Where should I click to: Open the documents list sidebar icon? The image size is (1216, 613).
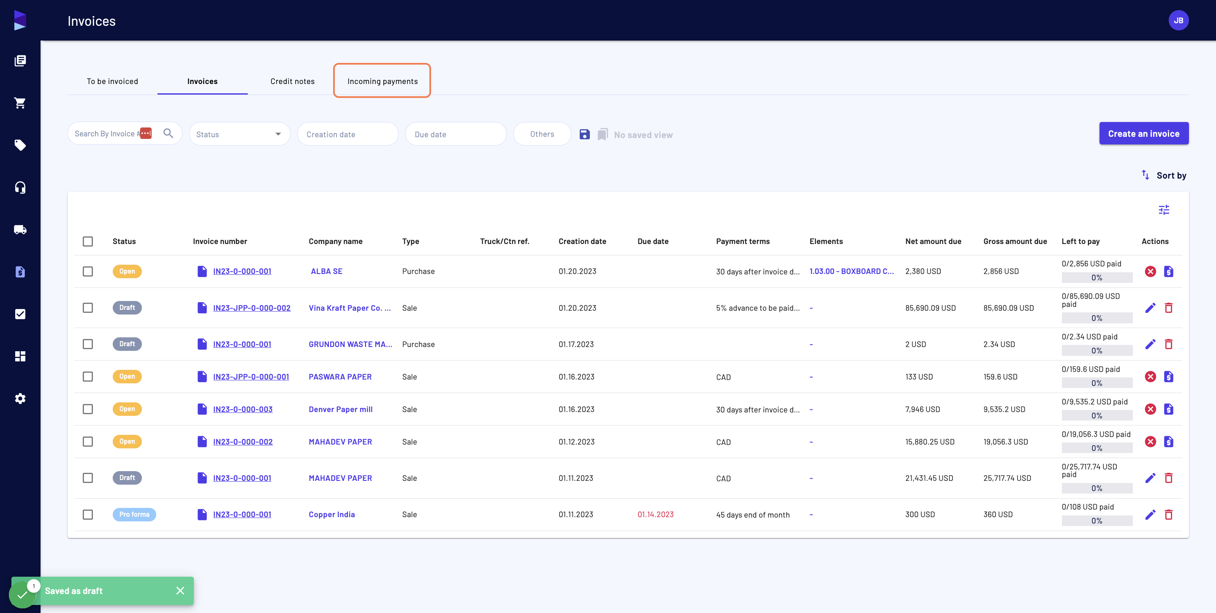(x=20, y=60)
